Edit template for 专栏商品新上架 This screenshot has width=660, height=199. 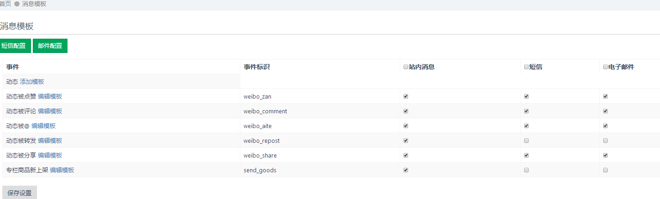(x=62, y=170)
